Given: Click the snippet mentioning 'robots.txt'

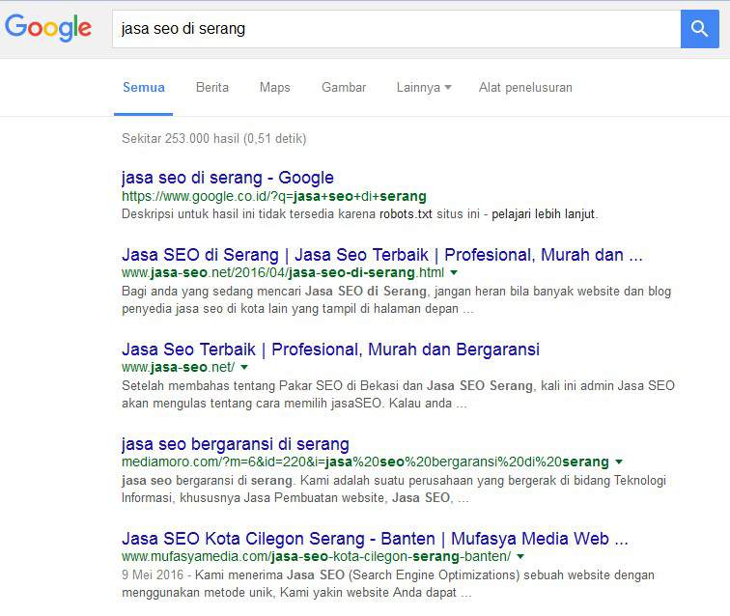Looking at the screenshot, I should coord(359,214).
